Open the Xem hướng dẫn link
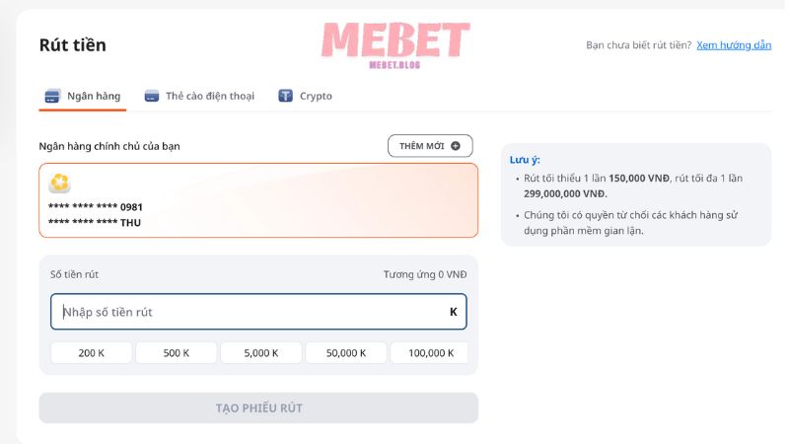Viewport: 789px width, 444px height. point(734,45)
